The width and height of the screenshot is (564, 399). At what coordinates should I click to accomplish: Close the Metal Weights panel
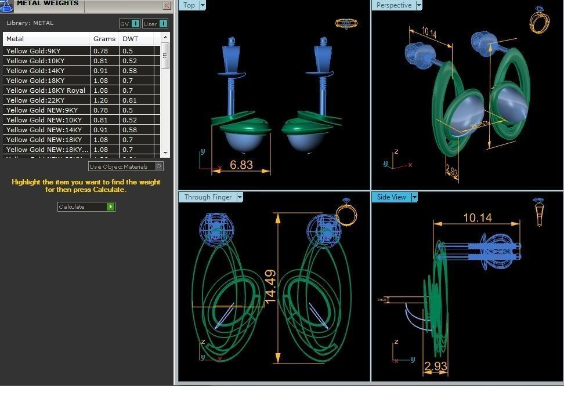click(x=167, y=5)
